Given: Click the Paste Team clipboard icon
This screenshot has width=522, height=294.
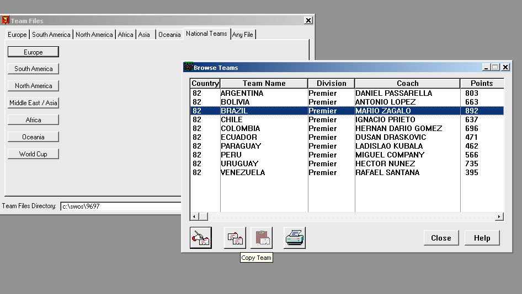Looking at the screenshot, I should [262, 238].
